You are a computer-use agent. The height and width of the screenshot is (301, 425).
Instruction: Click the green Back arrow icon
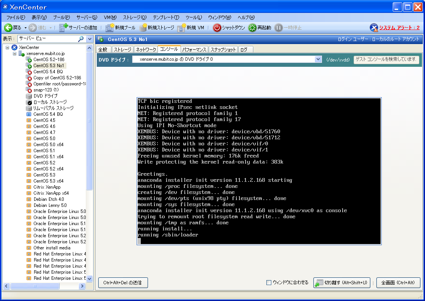pyautogui.click(x=8, y=28)
